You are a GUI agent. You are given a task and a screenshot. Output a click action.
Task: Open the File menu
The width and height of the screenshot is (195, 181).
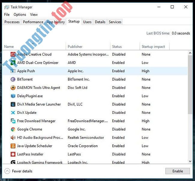[x=7, y=14]
